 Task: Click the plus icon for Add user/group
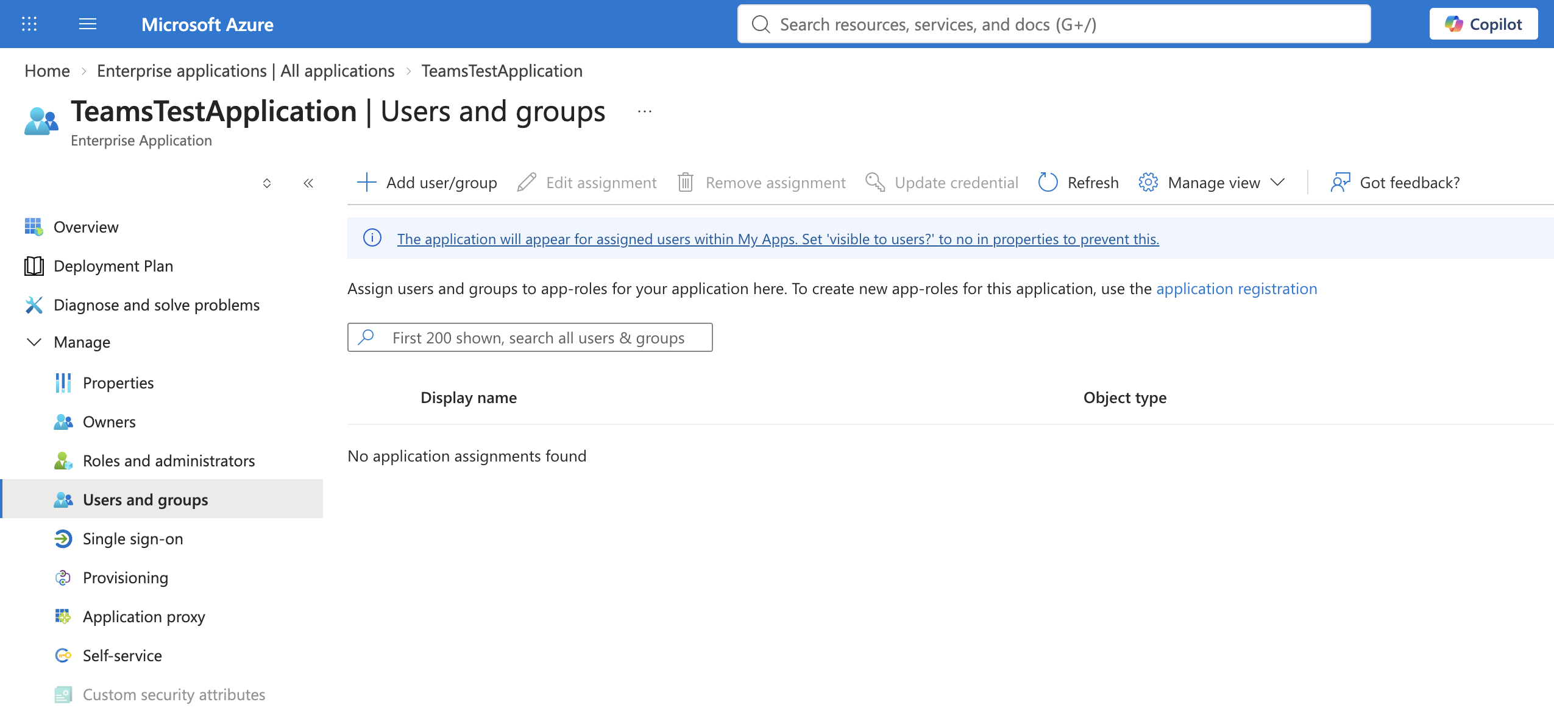[x=367, y=182]
